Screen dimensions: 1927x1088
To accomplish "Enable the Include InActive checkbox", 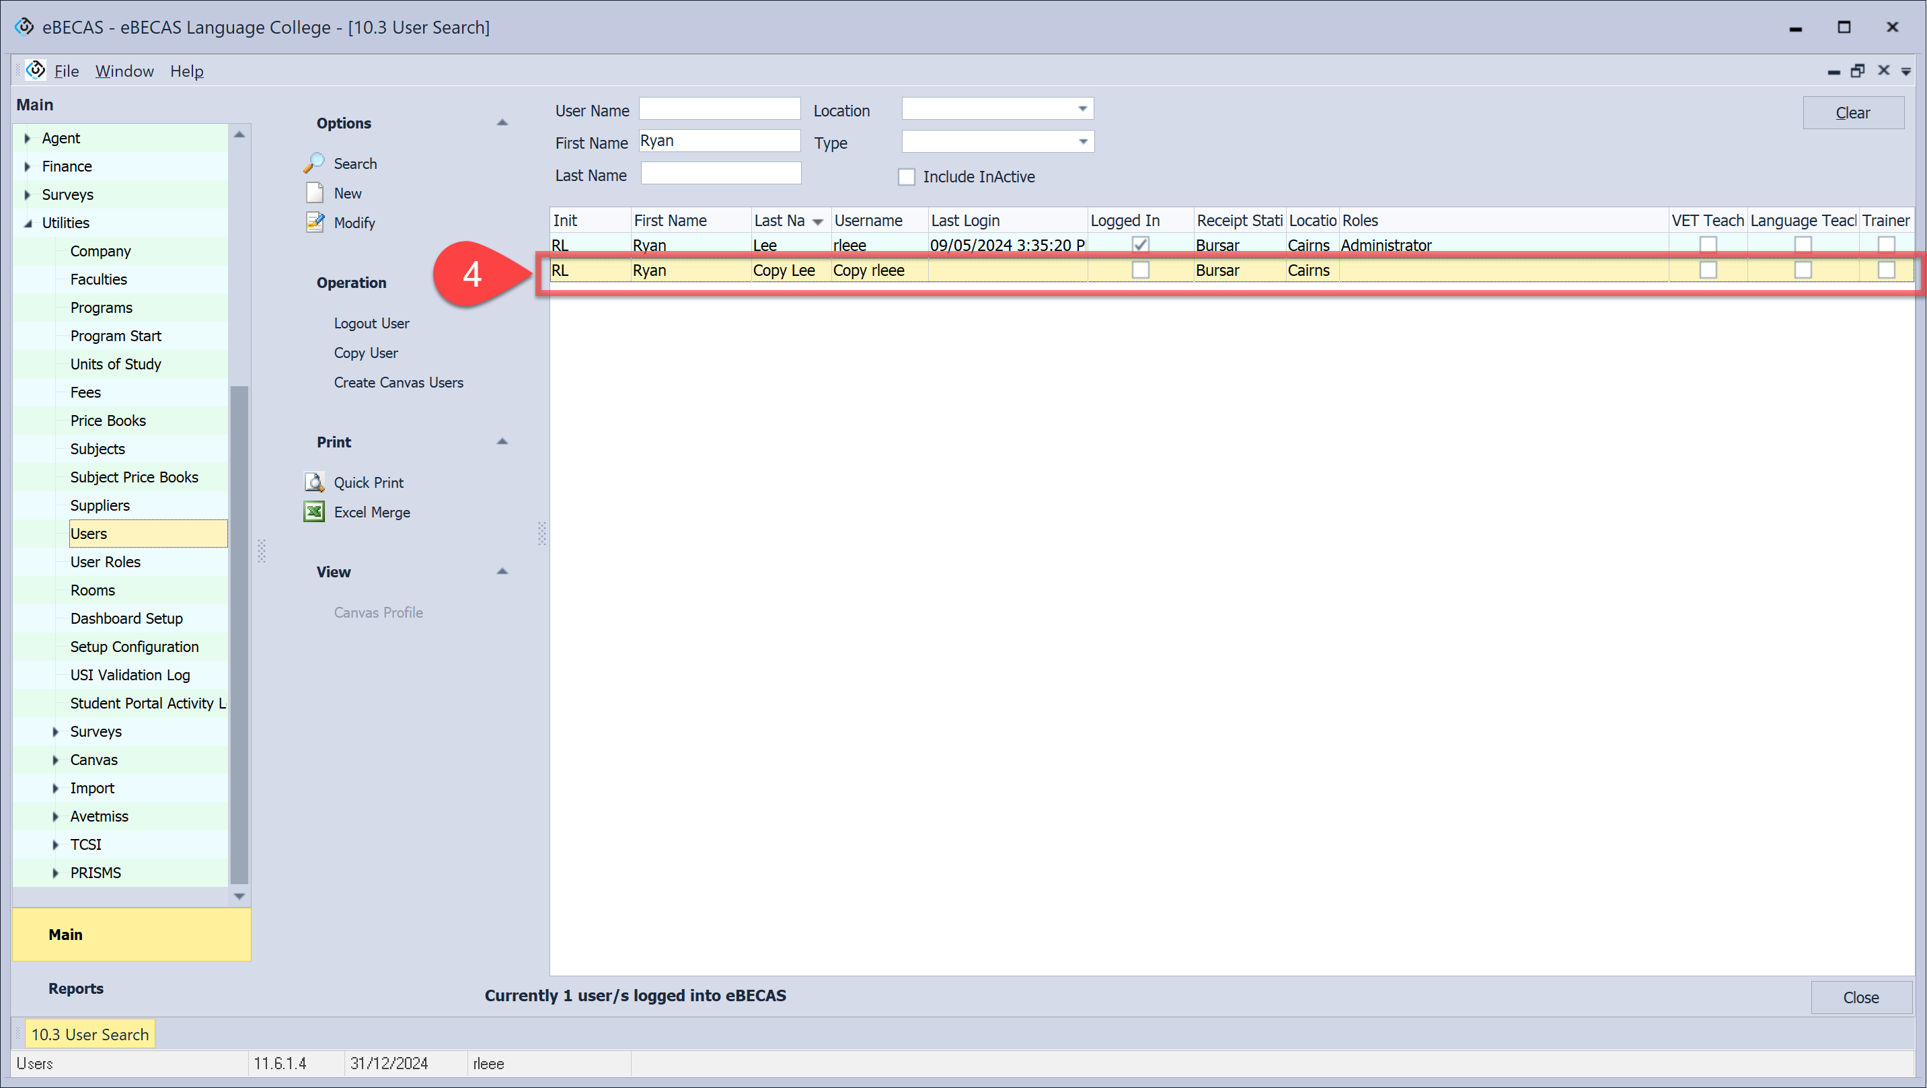I will [x=907, y=176].
